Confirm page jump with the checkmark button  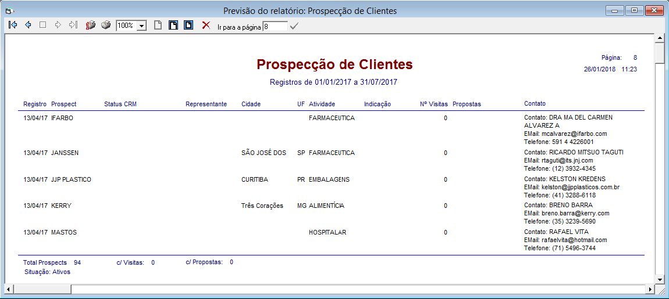click(x=294, y=26)
